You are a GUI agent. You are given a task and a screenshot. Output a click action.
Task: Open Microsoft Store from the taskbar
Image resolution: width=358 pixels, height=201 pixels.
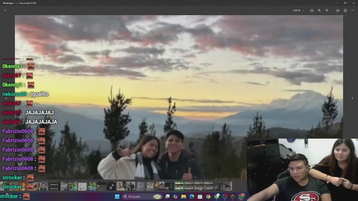point(200,197)
